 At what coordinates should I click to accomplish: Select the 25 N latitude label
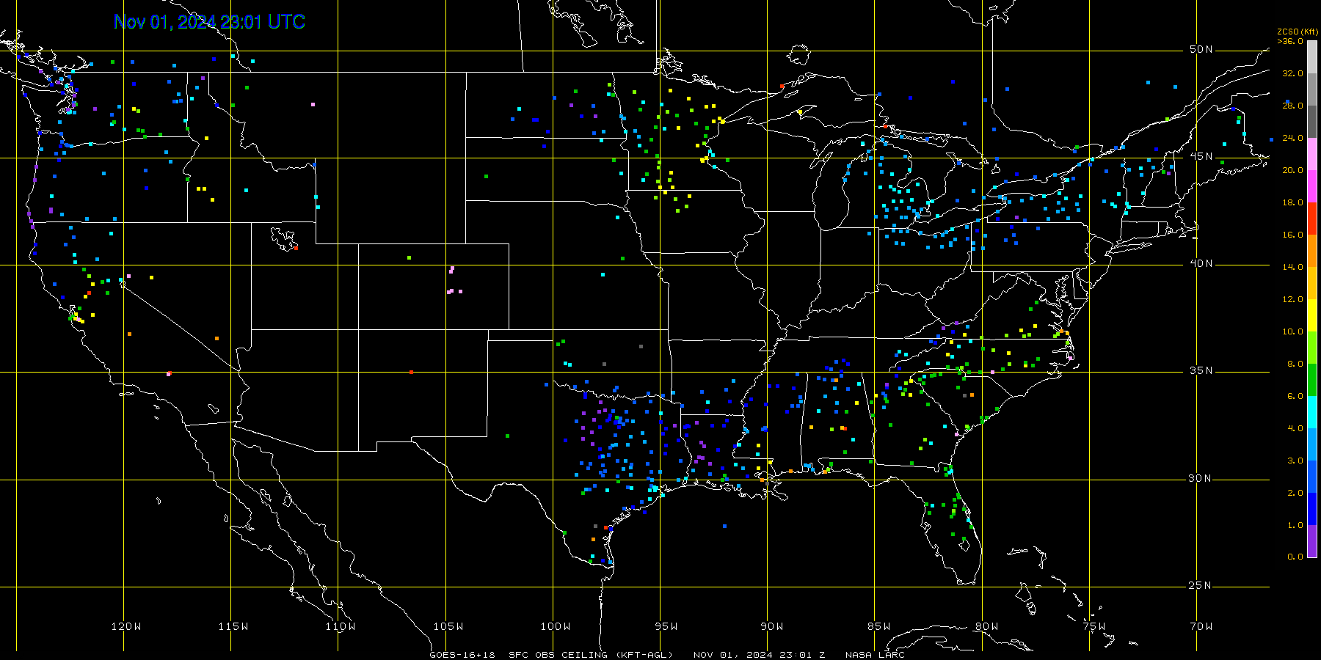(x=1201, y=585)
